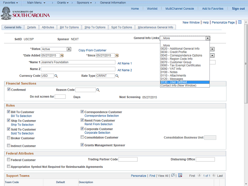Click the Rate Type lookup magnifier
This screenshot has height=186, width=248.
(x=117, y=76)
